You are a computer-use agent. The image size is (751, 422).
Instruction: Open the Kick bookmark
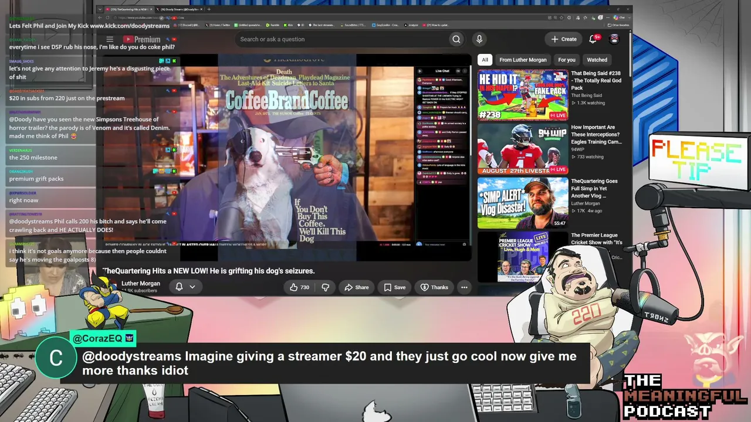(x=288, y=25)
